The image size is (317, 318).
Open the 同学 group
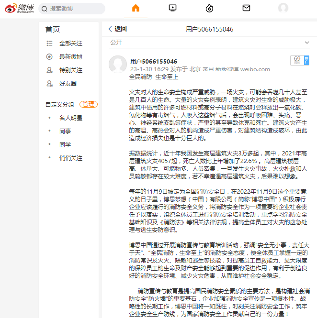65,145
